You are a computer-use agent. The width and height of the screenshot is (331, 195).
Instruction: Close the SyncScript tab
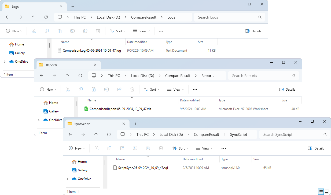124,124
